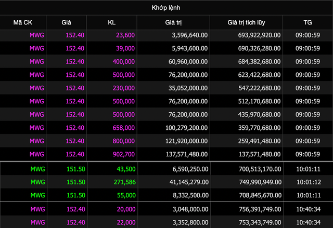Viewport: 333px width, 228px height.
Task: Sort table by KL column header
Action: [111, 23]
